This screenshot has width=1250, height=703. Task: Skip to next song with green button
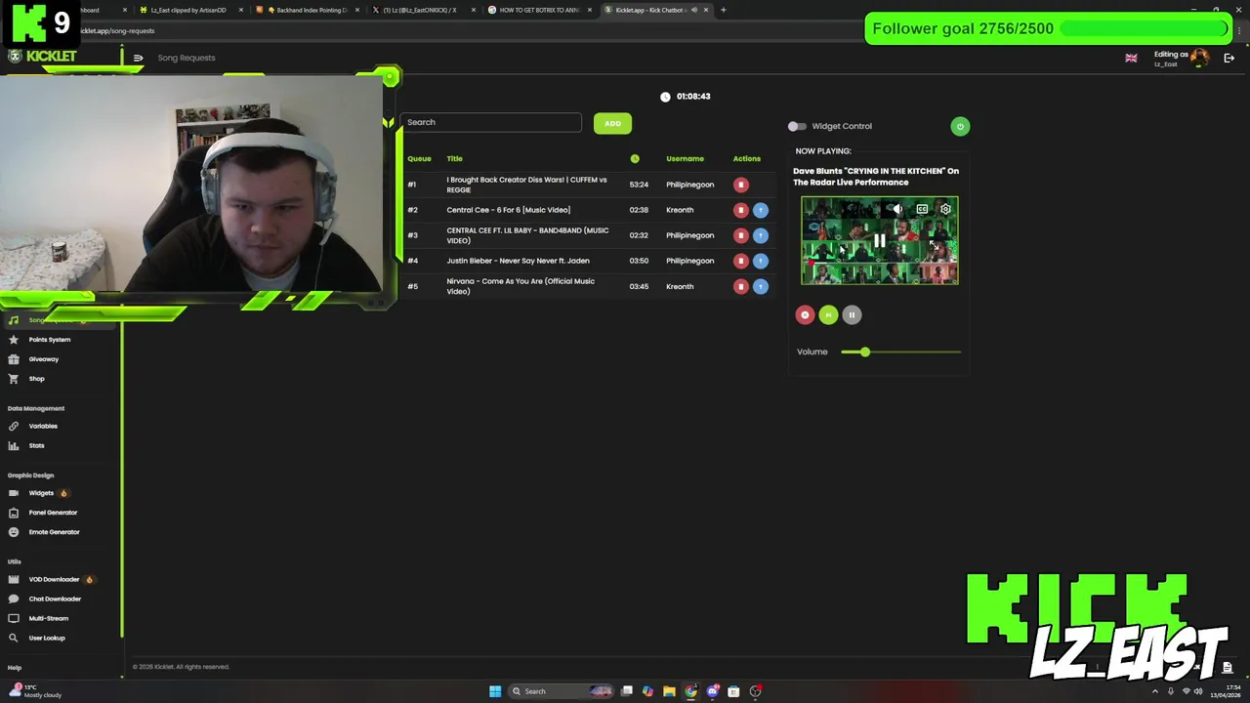coord(828,314)
